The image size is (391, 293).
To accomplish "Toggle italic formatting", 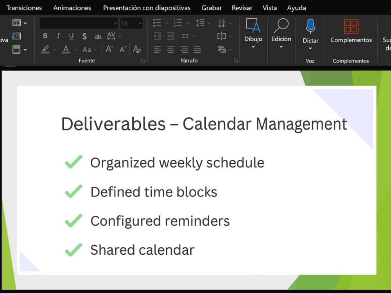I will 58,36.
